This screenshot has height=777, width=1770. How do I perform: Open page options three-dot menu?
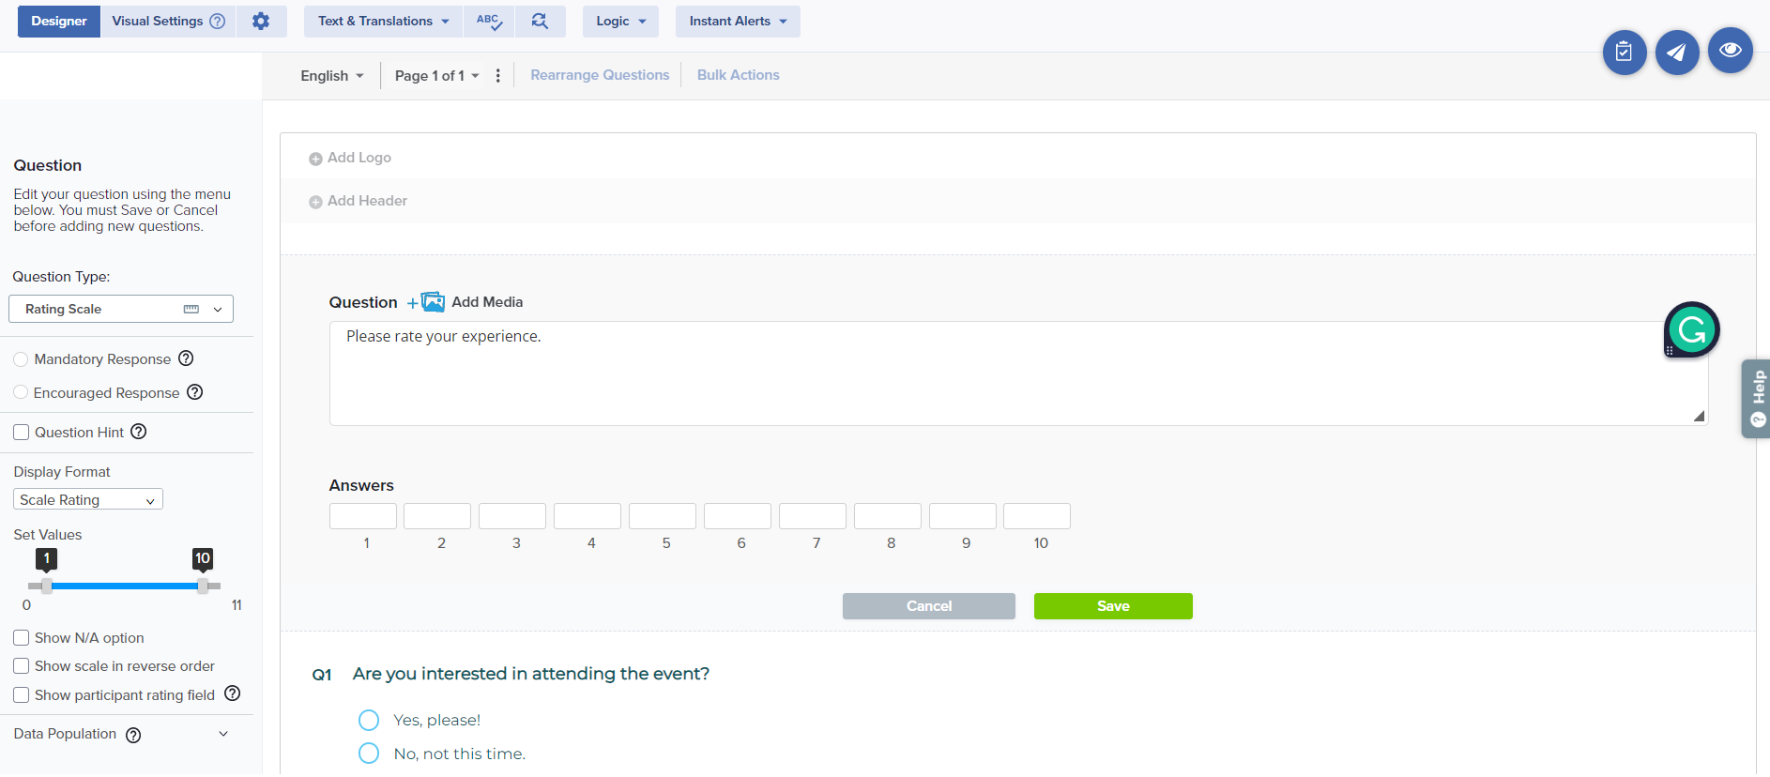click(x=498, y=76)
